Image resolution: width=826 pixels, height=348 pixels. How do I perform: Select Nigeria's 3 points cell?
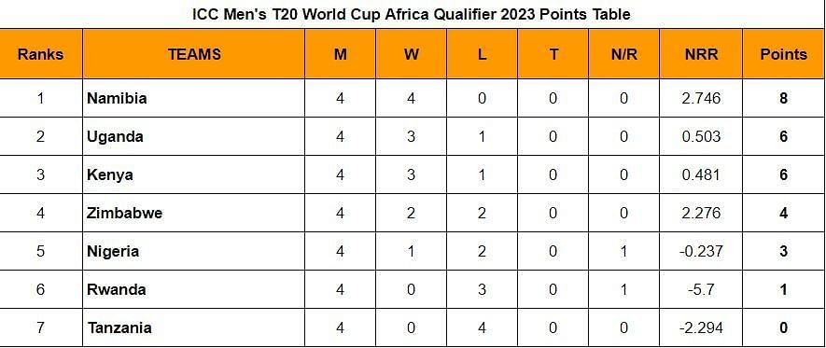(x=784, y=251)
